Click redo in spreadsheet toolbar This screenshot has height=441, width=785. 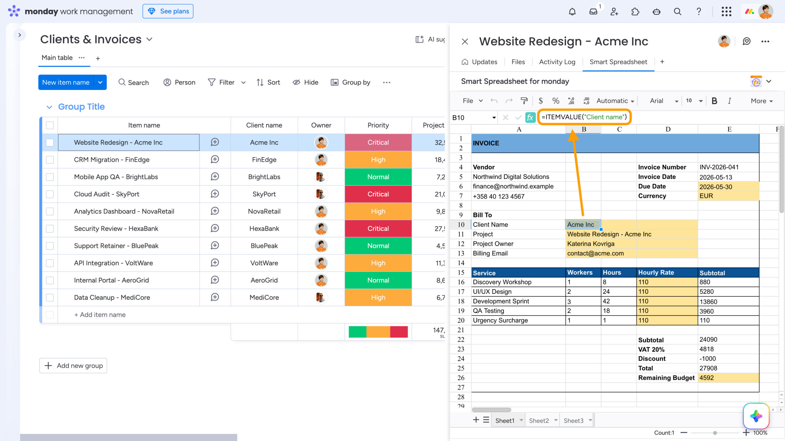coord(509,101)
